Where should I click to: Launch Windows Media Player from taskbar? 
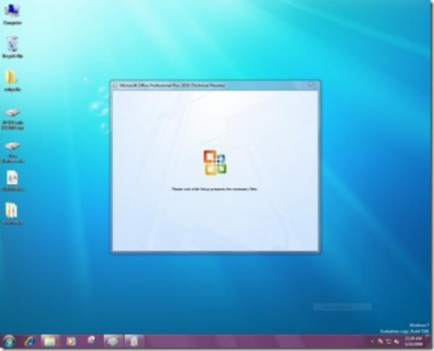(71, 341)
